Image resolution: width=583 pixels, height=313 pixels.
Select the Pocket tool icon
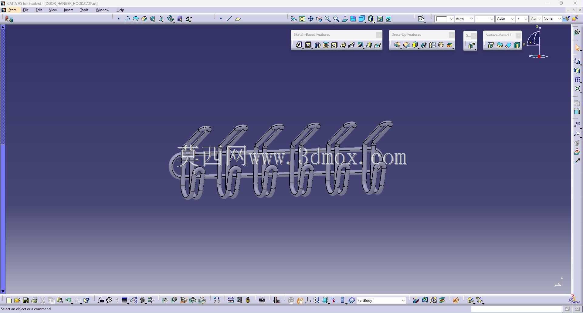pos(308,45)
